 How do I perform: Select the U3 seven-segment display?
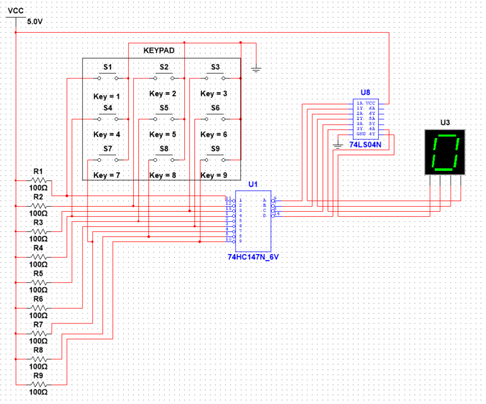[x=445, y=153]
